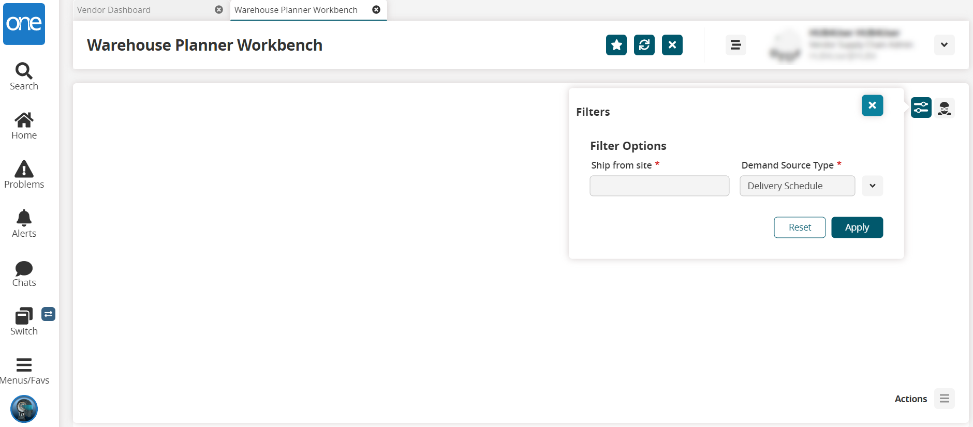The width and height of the screenshot is (973, 427).
Task: Switch to the Vendor Dashboard tab
Action: coord(114,10)
